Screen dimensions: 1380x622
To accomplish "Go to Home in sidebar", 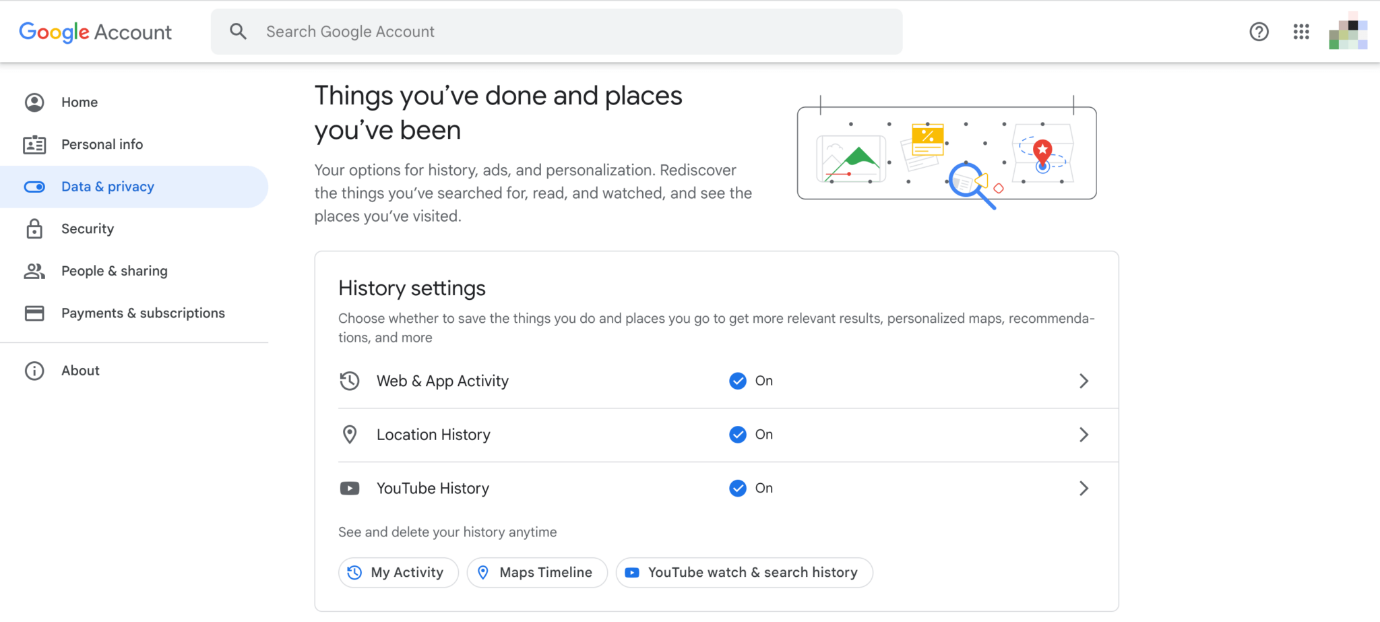I will 134,102.
